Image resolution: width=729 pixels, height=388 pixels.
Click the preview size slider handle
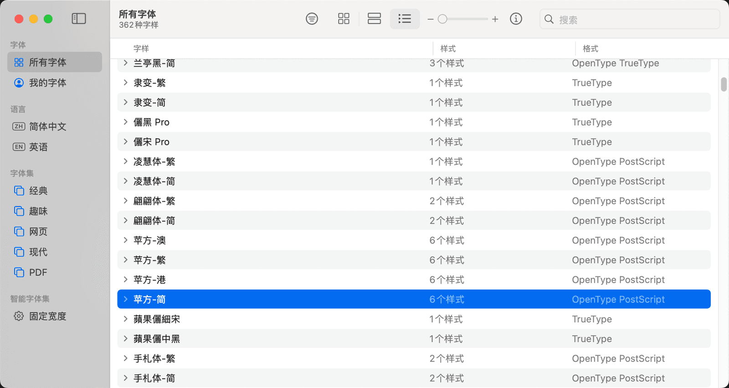[x=442, y=19]
